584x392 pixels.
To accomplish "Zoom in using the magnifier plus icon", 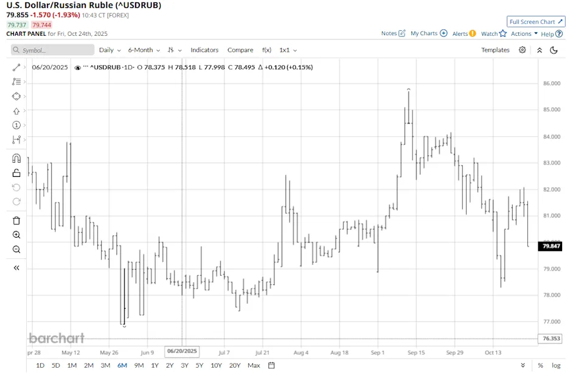I will tap(16, 235).
